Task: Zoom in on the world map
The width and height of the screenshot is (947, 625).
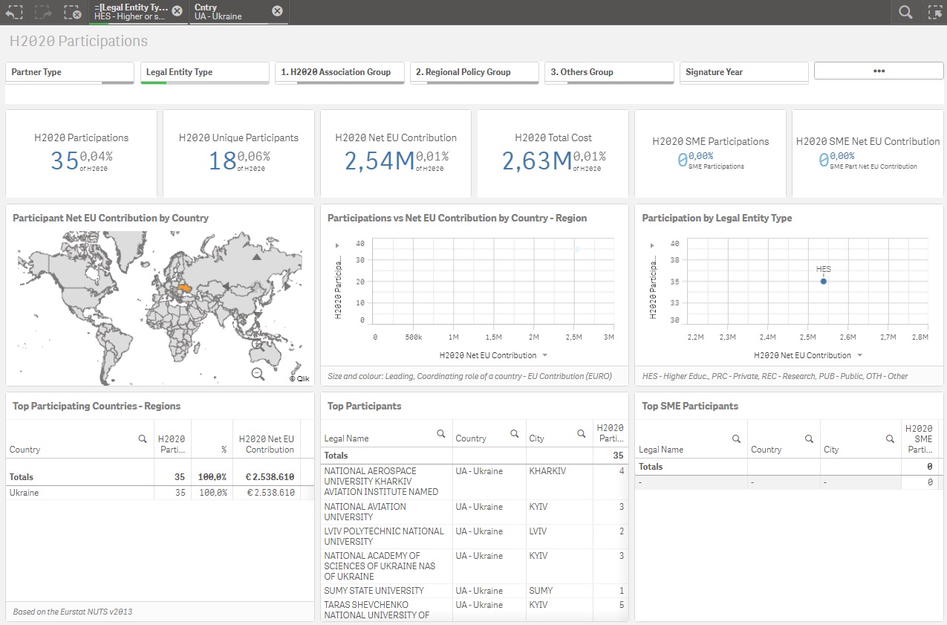Action: pyautogui.click(x=258, y=344)
